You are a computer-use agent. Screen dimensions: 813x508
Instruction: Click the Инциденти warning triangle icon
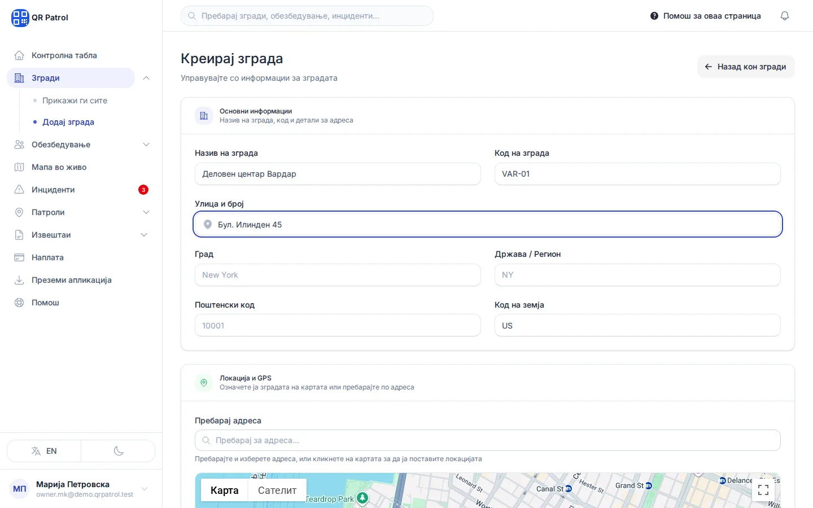[x=19, y=190]
